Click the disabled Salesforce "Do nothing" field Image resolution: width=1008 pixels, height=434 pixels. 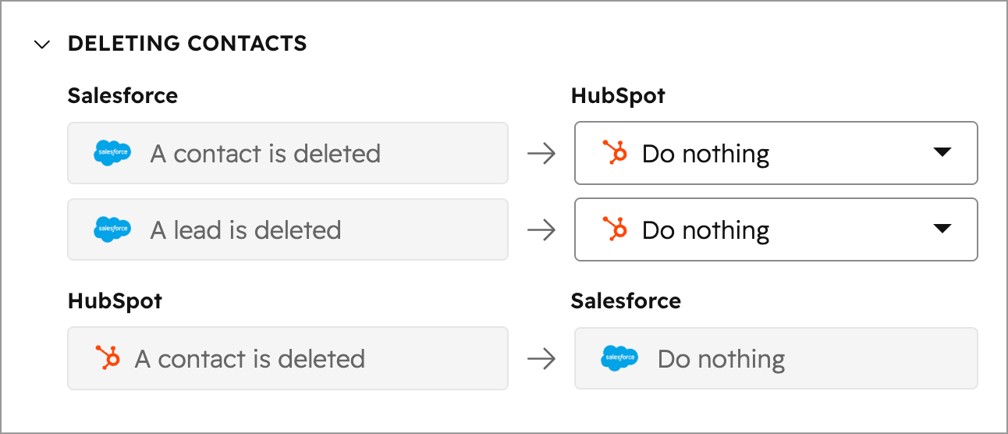click(776, 358)
